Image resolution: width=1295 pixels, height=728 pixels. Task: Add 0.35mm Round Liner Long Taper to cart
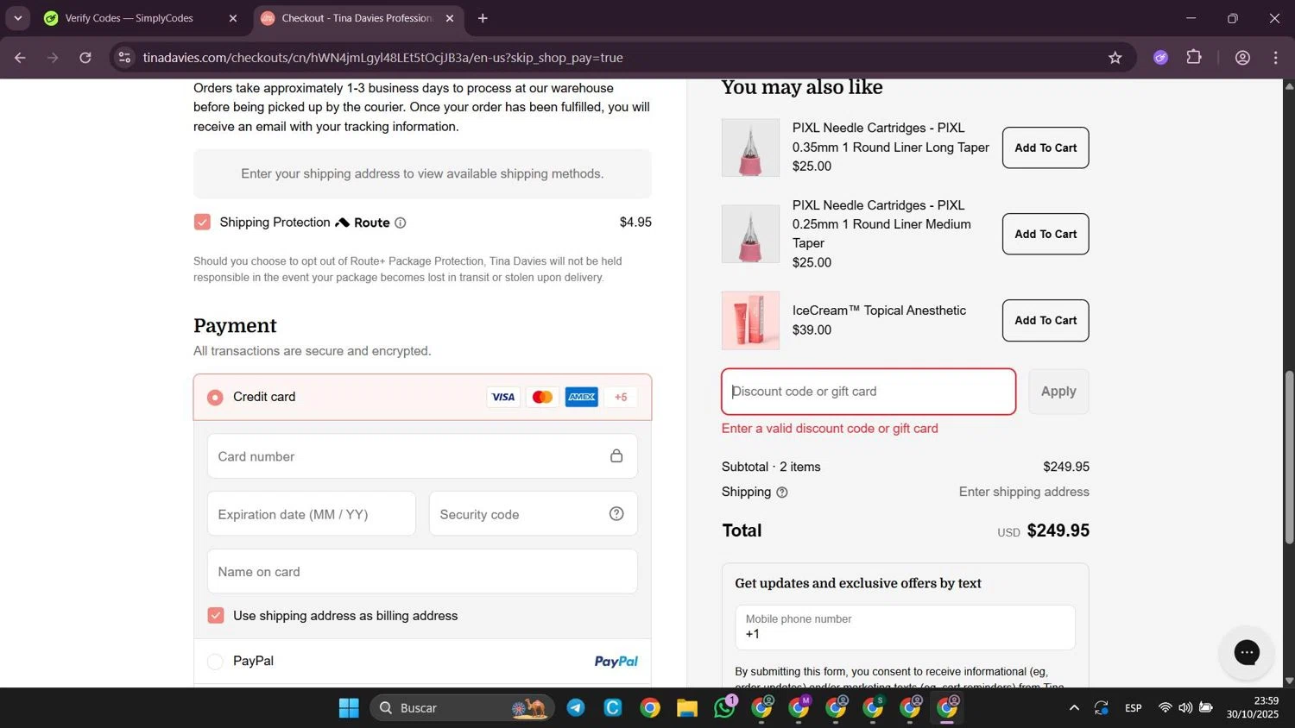click(1045, 147)
